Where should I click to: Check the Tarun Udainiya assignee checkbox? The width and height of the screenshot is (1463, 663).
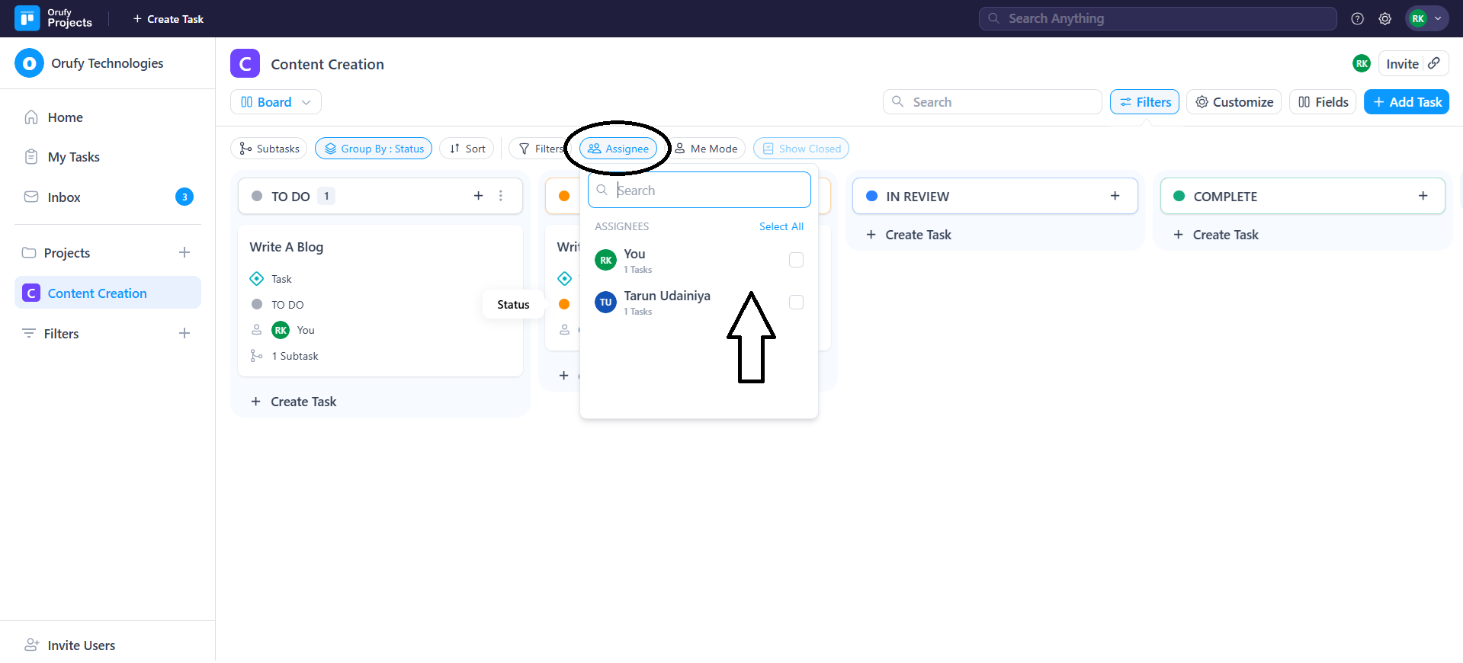[796, 303]
